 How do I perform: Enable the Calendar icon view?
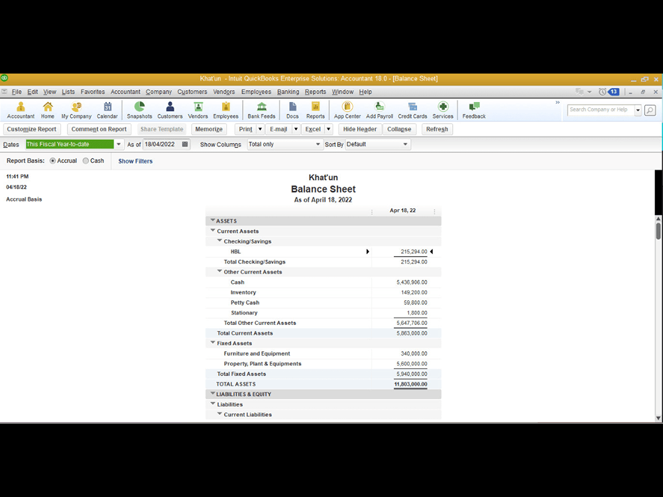[x=107, y=109]
